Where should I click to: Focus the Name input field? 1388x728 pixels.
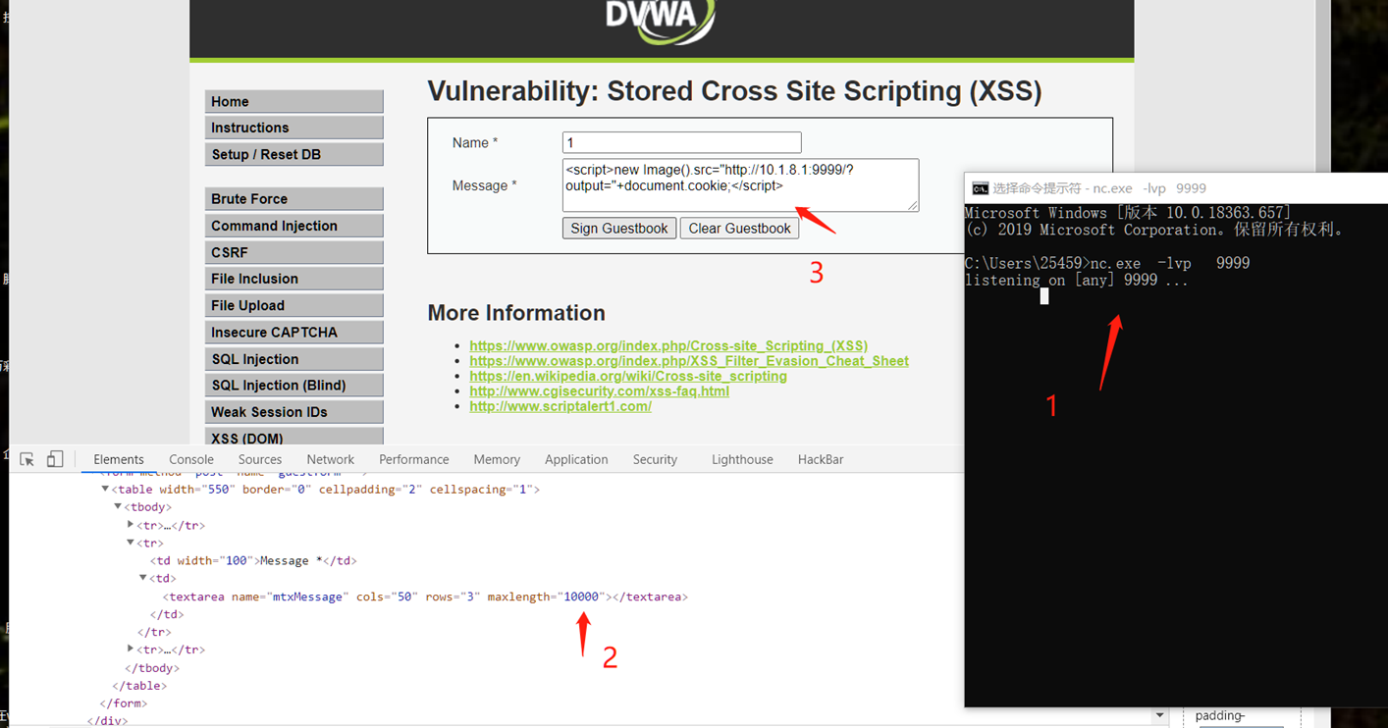point(682,143)
